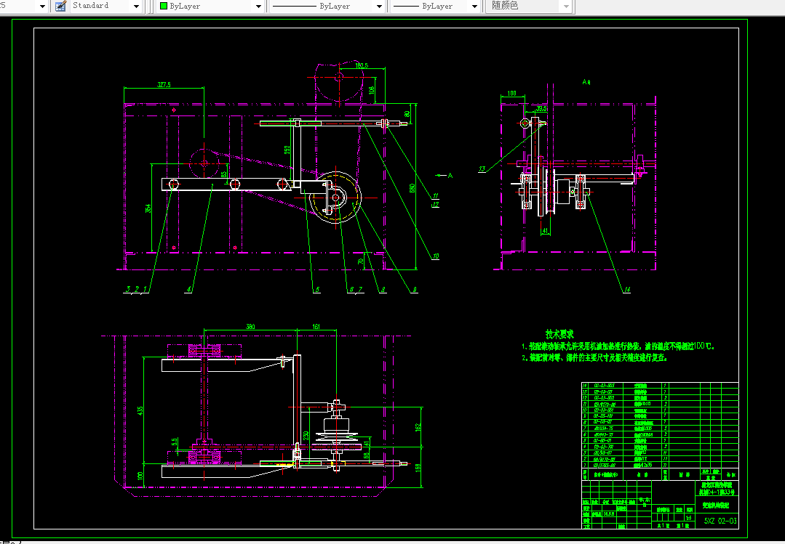The image size is (785, 544).
Task: Open the Standard table style dropdown
Action: pos(136,7)
